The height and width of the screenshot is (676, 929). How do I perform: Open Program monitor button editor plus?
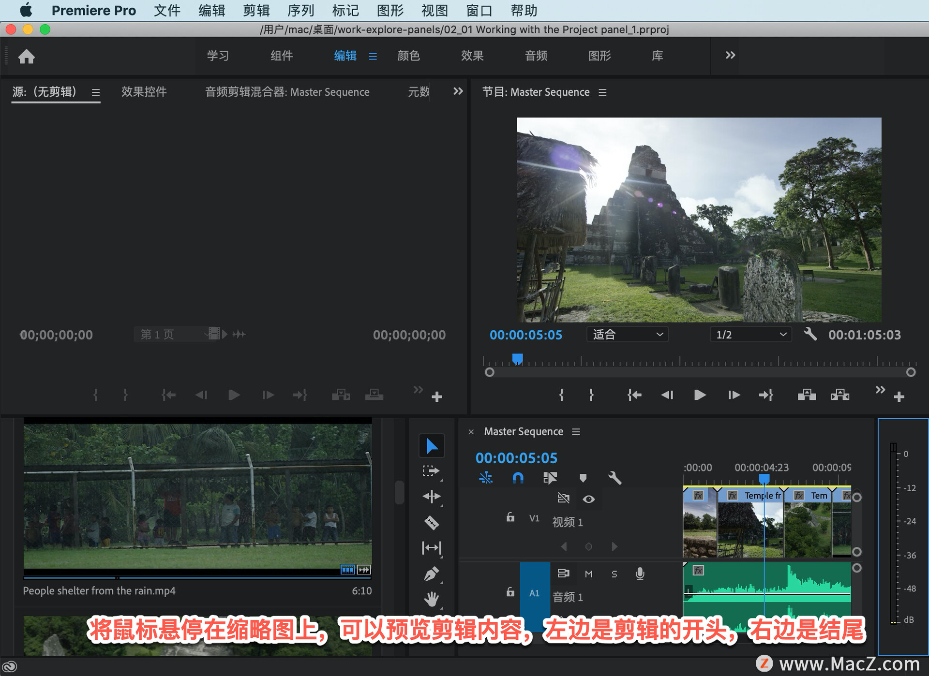(899, 397)
